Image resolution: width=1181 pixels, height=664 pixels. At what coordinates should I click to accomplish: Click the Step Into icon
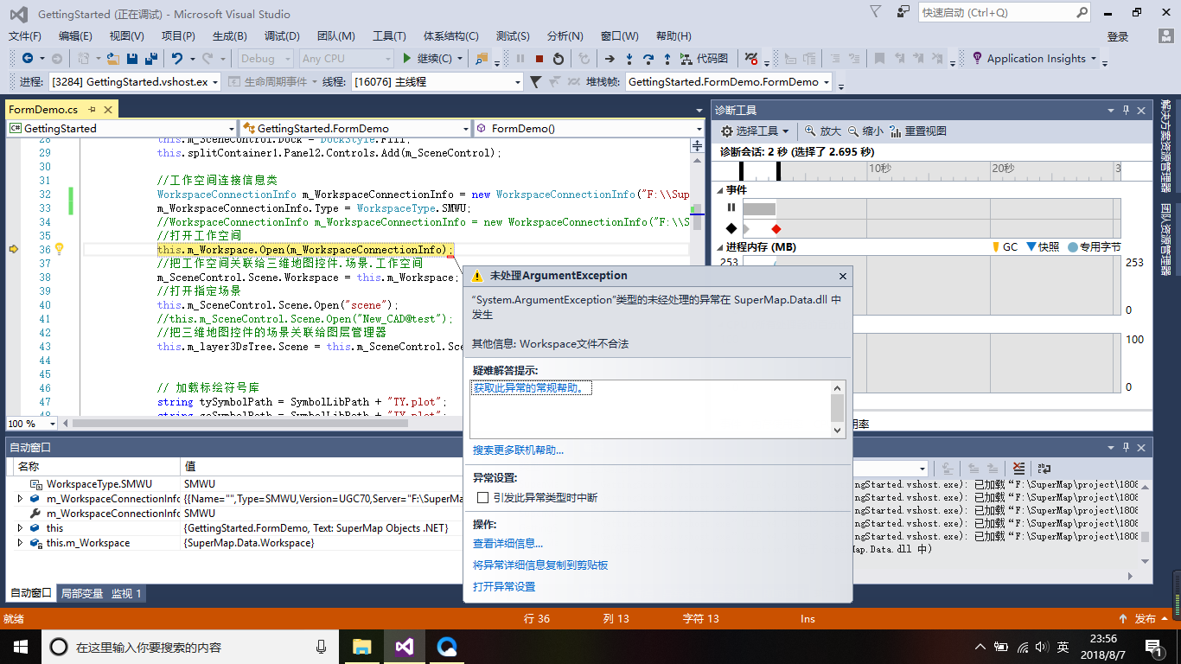coord(629,59)
